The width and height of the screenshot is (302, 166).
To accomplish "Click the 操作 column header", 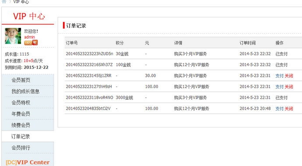I will (280, 43).
